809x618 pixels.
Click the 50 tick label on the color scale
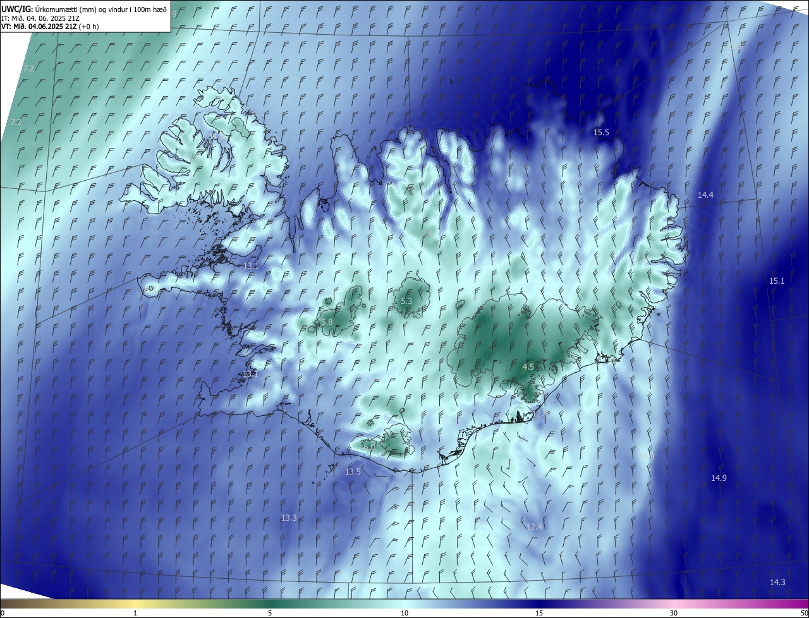point(804,614)
